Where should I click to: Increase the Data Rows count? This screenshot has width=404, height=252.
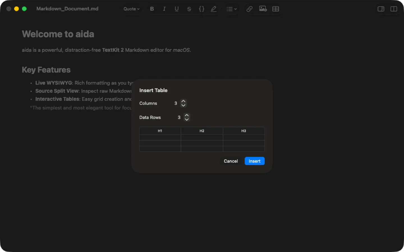(x=187, y=115)
